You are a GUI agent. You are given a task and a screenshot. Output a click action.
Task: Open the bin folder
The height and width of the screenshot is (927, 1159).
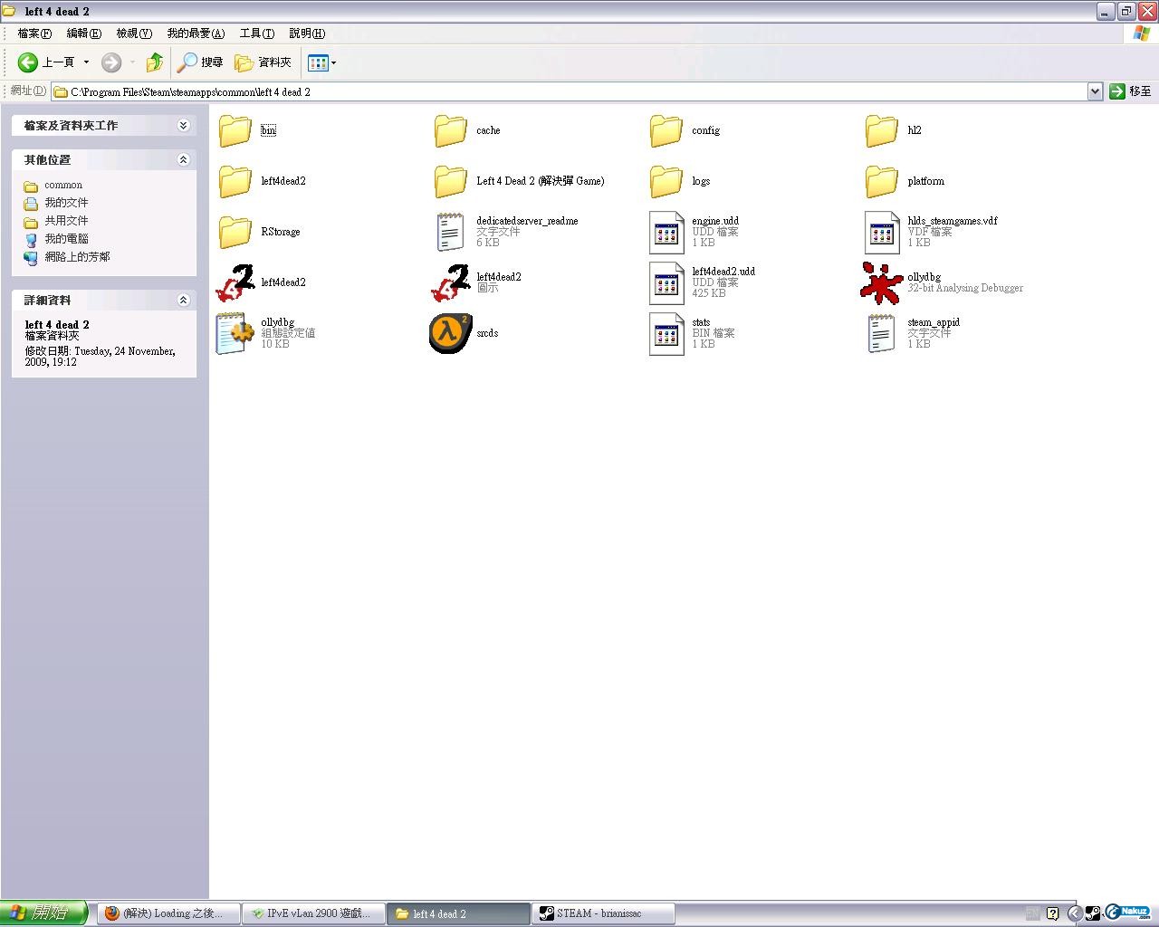click(x=235, y=130)
